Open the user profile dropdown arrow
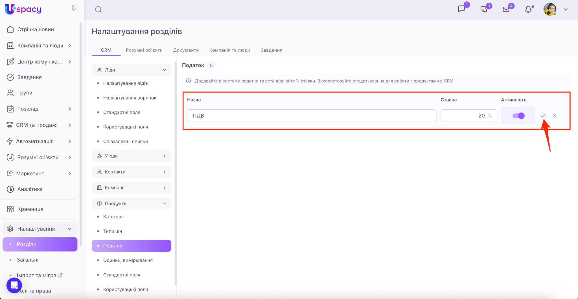This screenshot has height=299, width=578. [566, 9]
